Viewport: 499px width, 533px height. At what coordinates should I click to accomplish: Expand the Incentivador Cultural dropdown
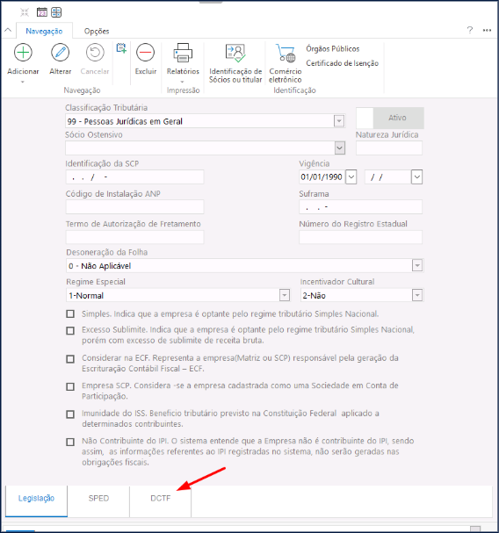point(417,295)
